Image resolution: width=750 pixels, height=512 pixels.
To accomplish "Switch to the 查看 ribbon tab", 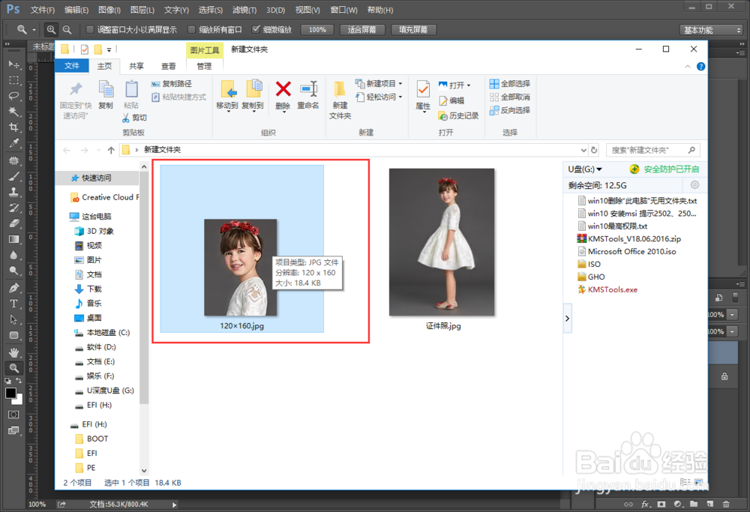I will coord(168,66).
